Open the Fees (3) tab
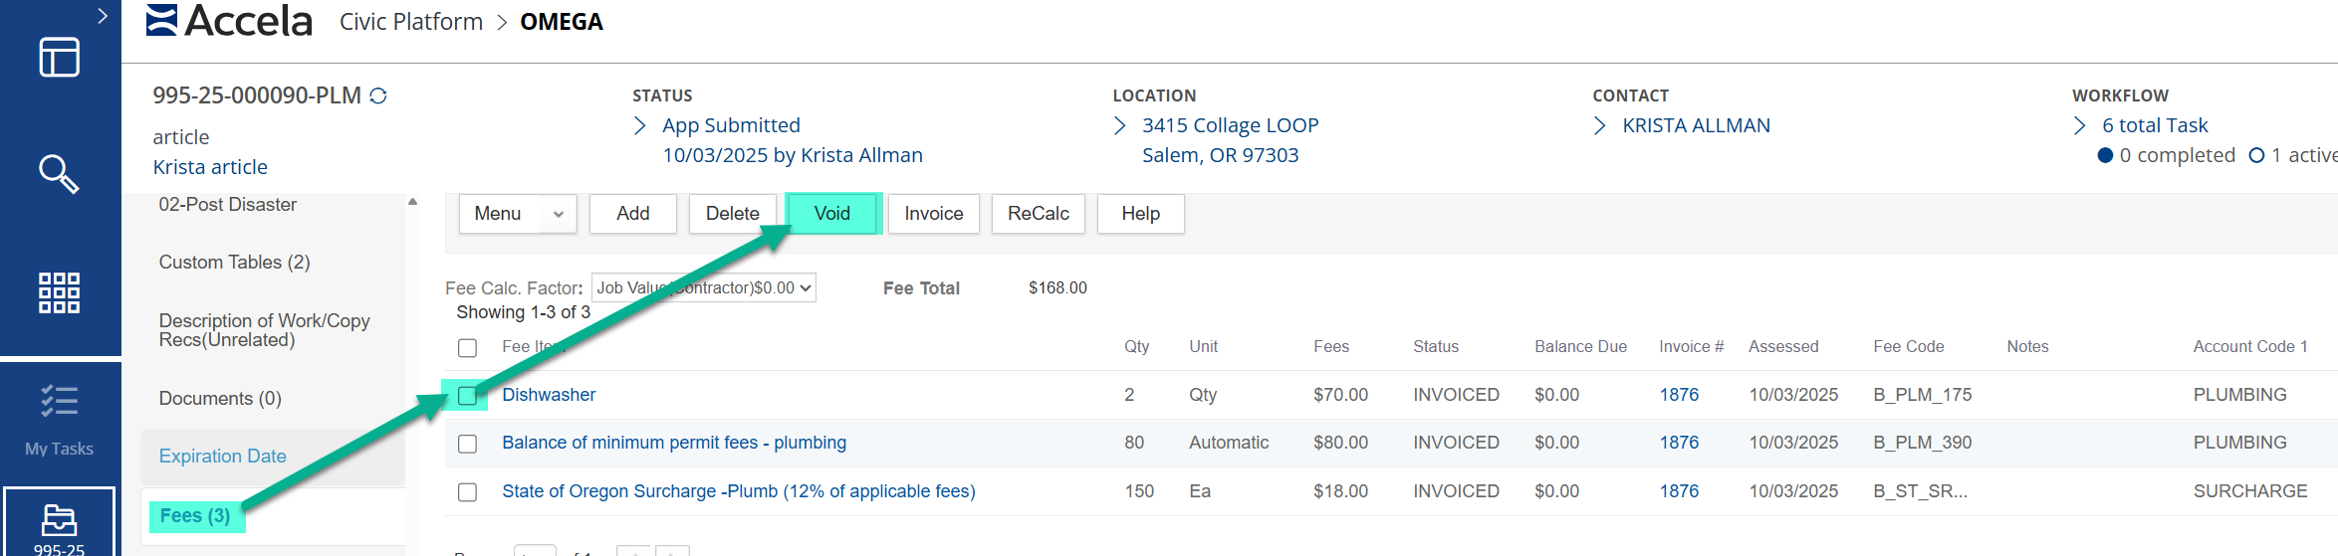This screenshot has width=2338, height=556. tap(195, 515)
